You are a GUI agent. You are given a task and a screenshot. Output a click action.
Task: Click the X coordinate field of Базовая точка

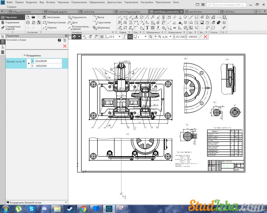tap(48, 61)
